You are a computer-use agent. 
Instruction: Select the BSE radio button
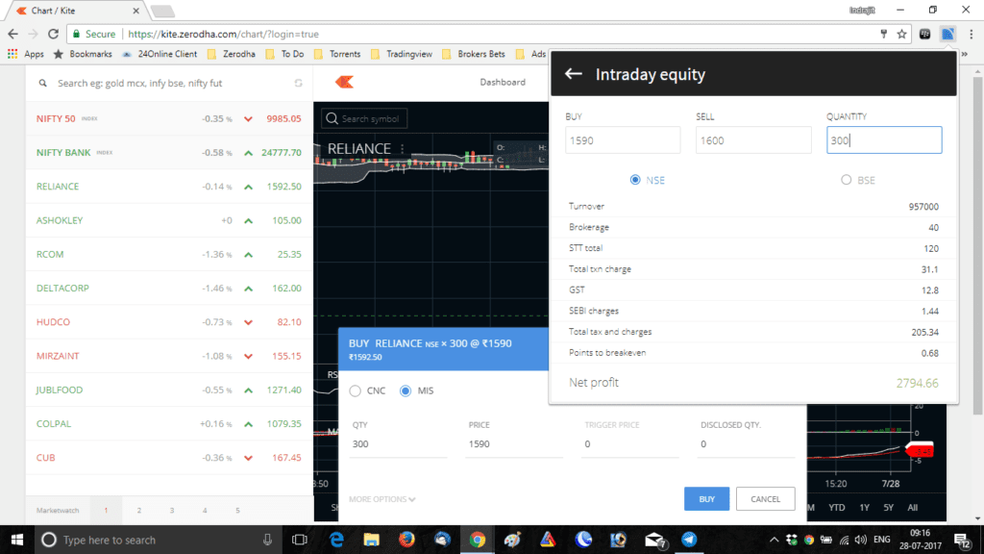[x=845, y=179]
